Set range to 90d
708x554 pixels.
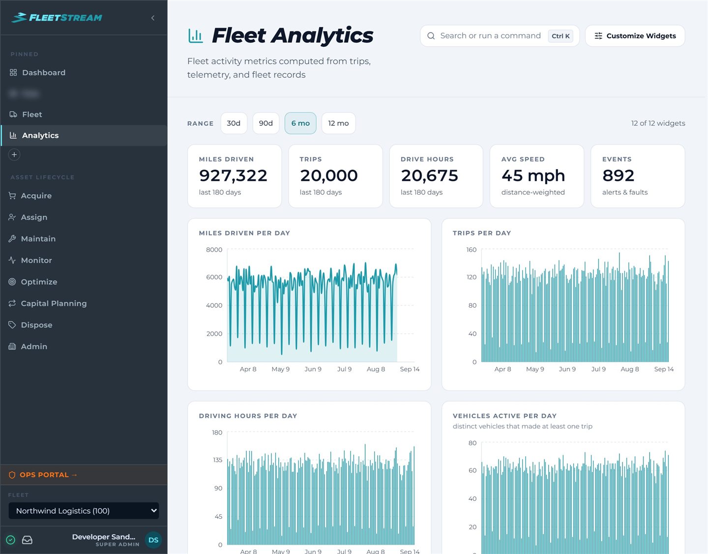point(266,123)
